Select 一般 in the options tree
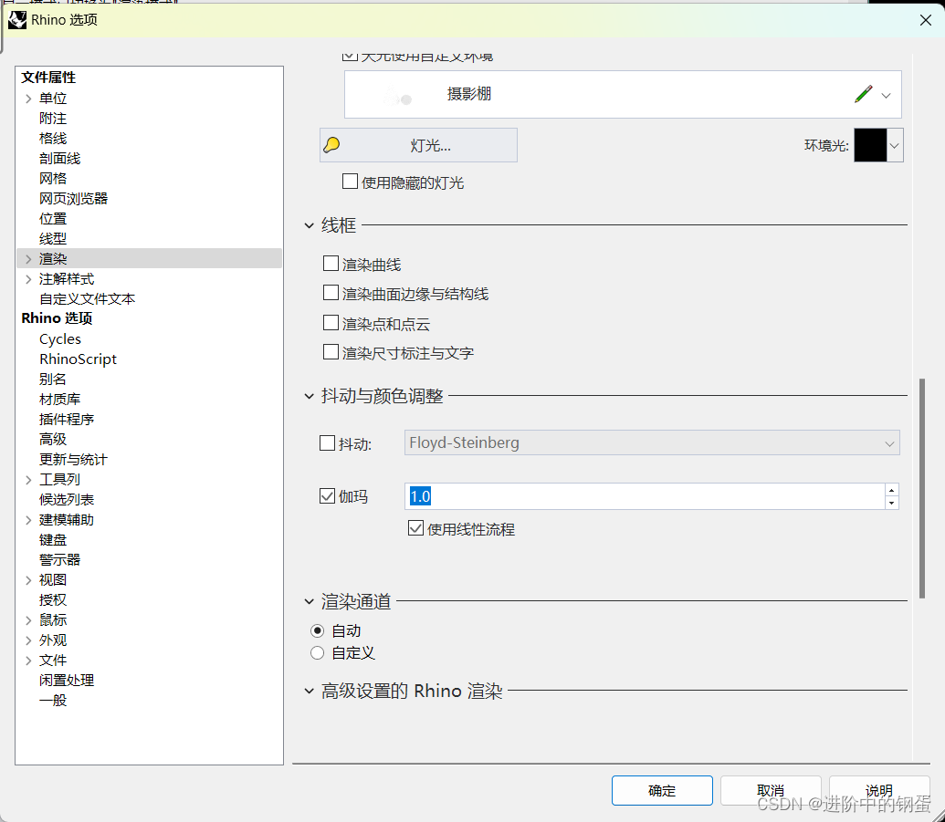The height and width of the screenshot is (822, 945). (53, 701)
